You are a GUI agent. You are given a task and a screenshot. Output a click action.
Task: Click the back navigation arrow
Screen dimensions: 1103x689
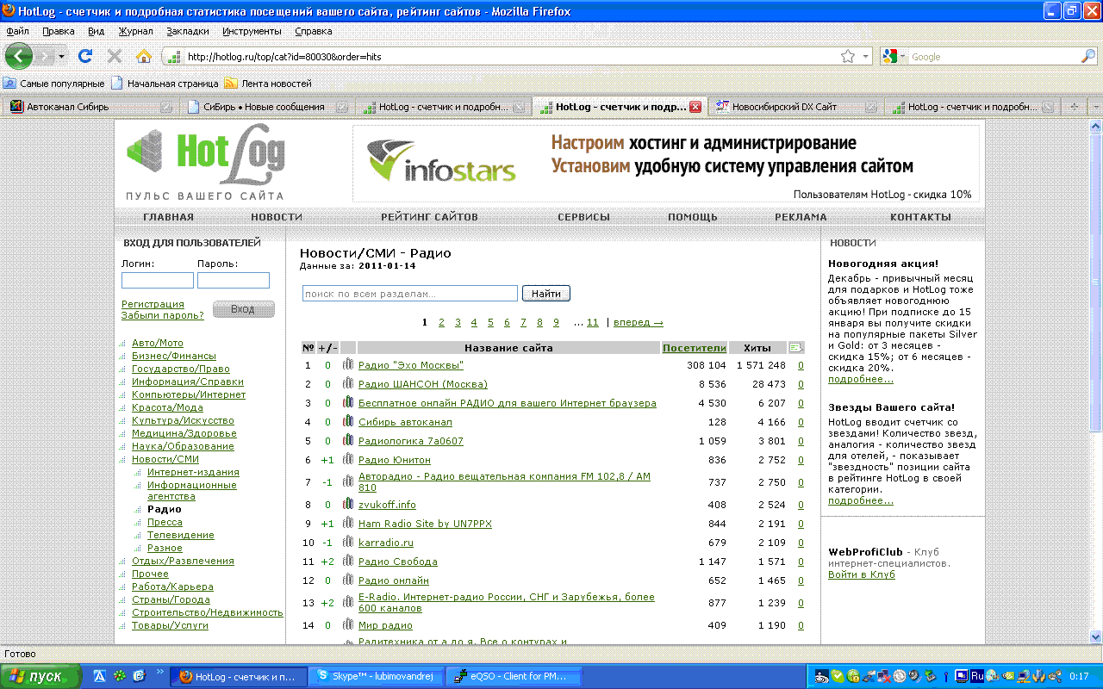19,56
